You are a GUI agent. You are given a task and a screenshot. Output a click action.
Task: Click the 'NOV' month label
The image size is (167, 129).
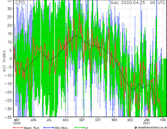click(x=114, y=120)
